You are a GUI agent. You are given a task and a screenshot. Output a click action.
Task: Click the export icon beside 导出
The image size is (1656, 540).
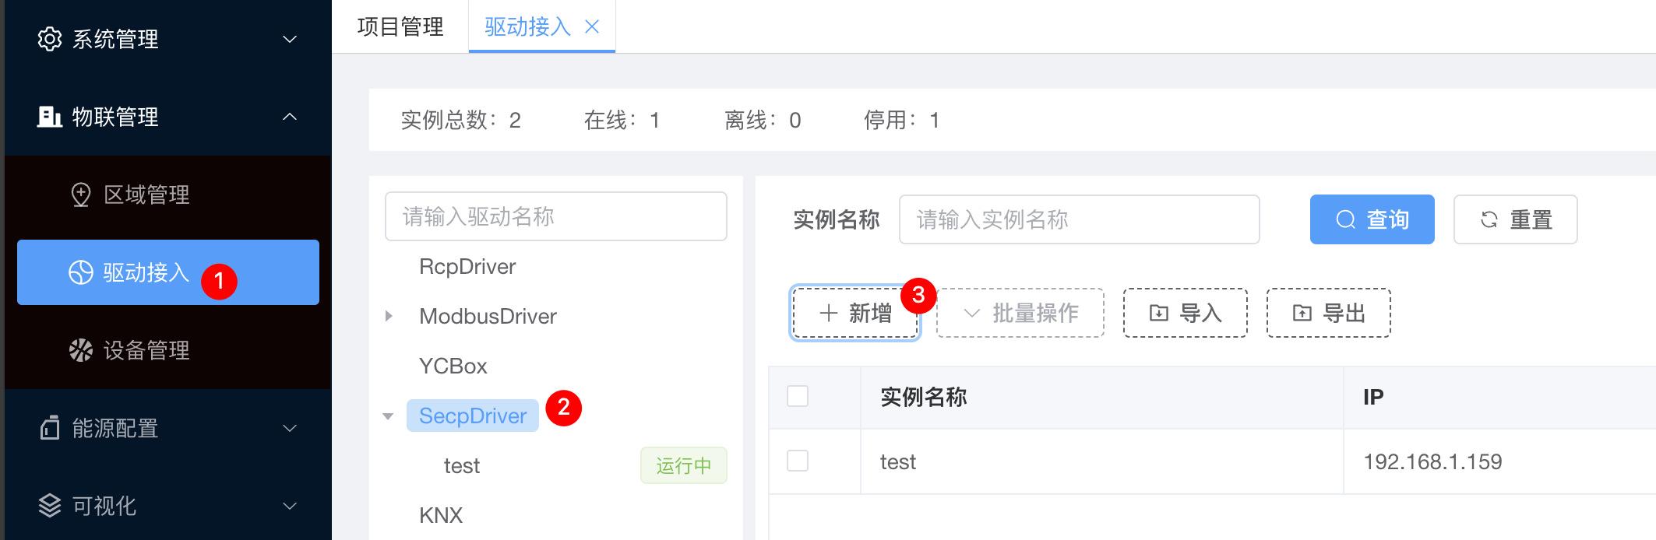(1302, 313)
